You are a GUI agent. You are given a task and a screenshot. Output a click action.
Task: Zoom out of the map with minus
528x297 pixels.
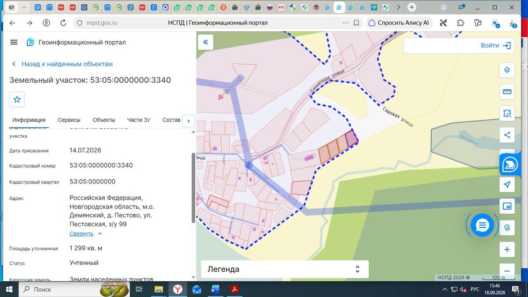pos(507,271)
